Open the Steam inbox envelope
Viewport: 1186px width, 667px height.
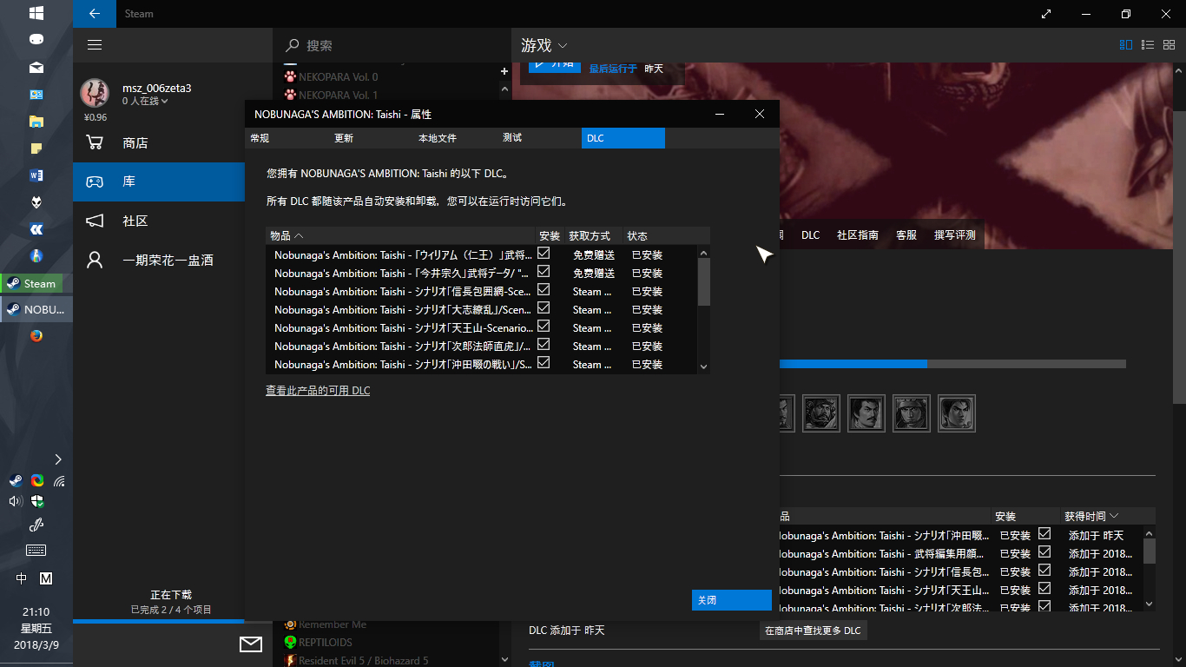[251, 644]
